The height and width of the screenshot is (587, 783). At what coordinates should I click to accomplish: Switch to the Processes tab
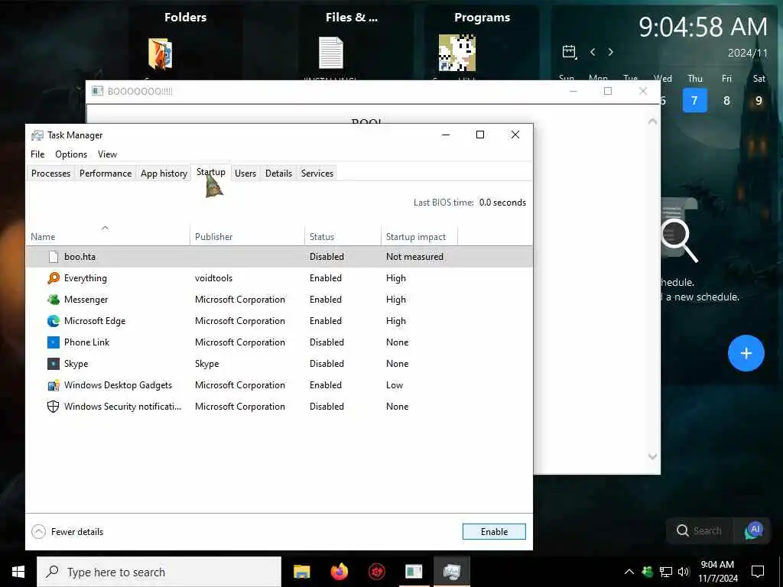(51, 174)
